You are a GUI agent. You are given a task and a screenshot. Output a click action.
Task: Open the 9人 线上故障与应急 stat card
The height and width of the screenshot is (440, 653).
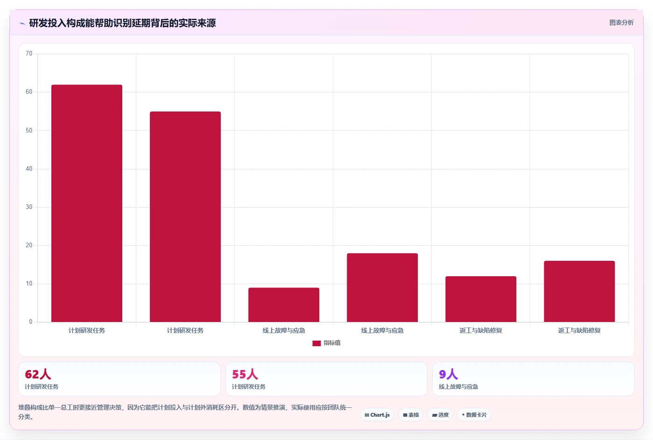[x=534, y=379]
